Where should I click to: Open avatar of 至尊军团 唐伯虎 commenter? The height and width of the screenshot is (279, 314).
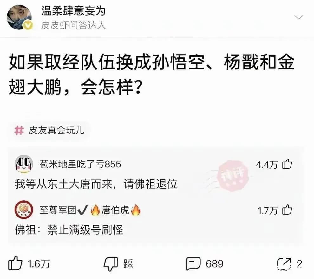24,210
